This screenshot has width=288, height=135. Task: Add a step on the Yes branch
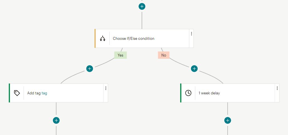[89, 68]
